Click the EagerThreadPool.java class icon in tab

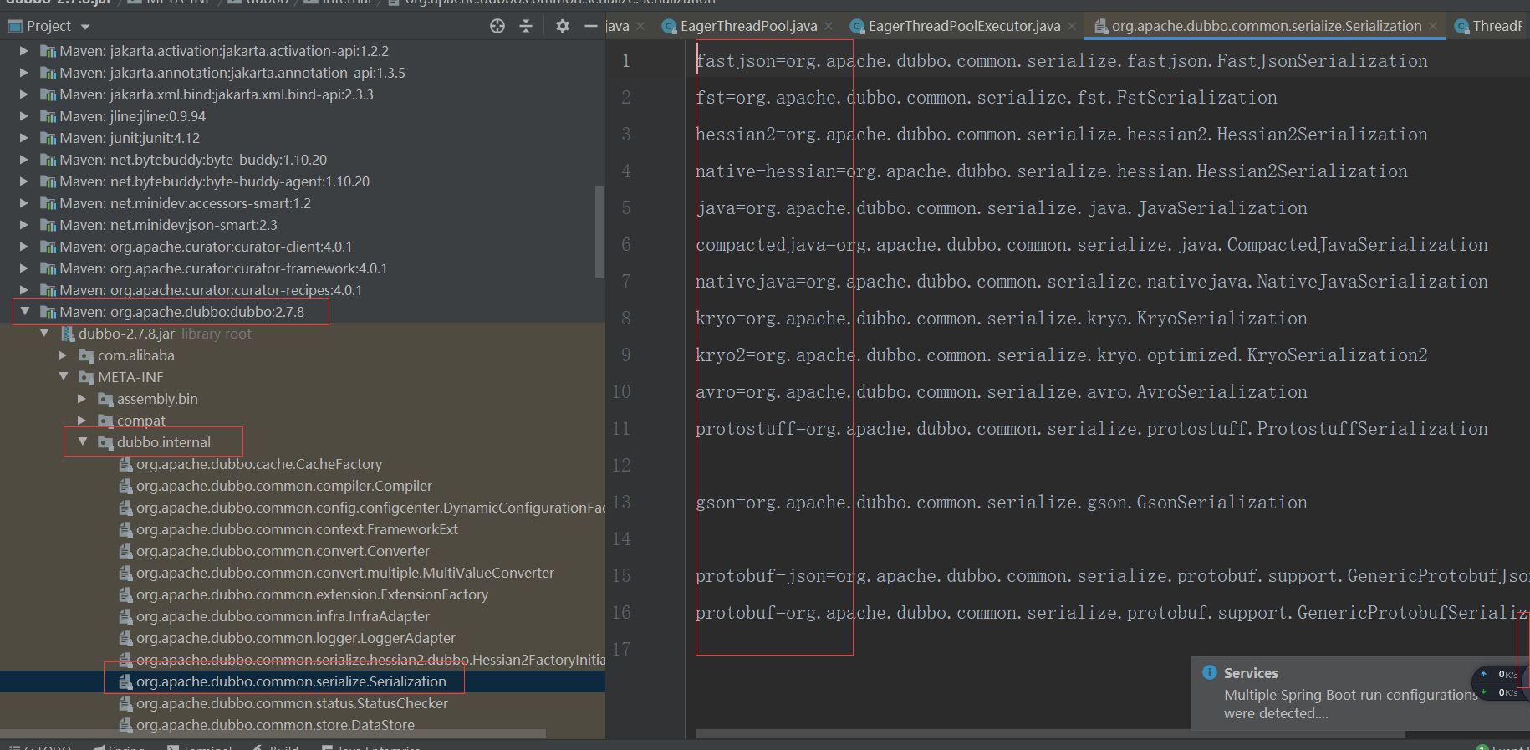pyautogui.click(x=669, y=27)
